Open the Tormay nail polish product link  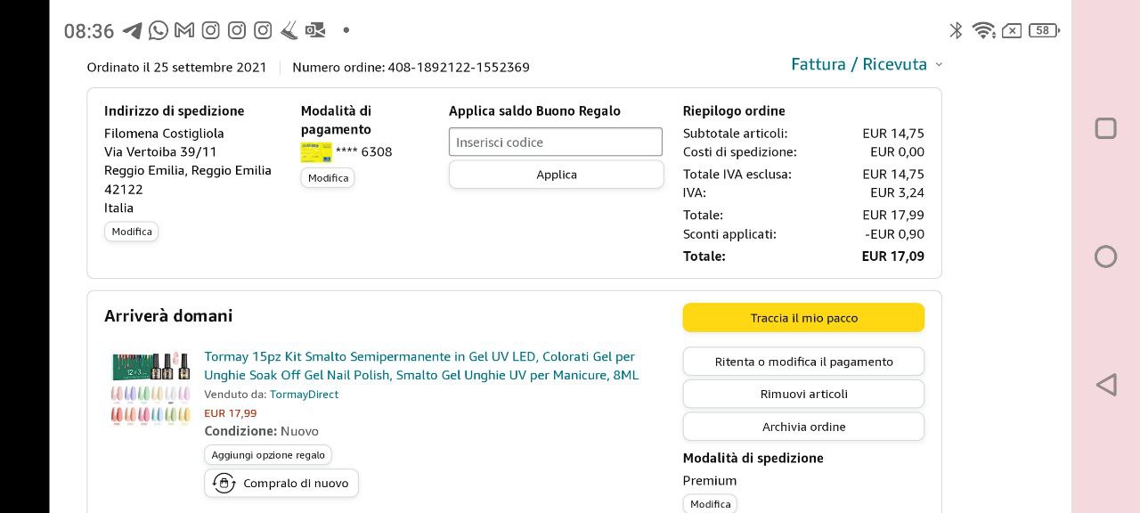420,366
